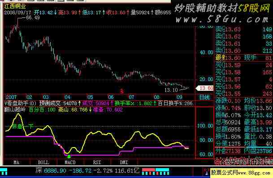Select the 05 month timeline marker

point(90,97)
